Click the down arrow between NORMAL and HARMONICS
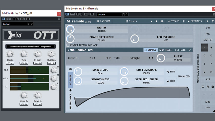This screenshot has height=121, width=215. tap(71, 90)
